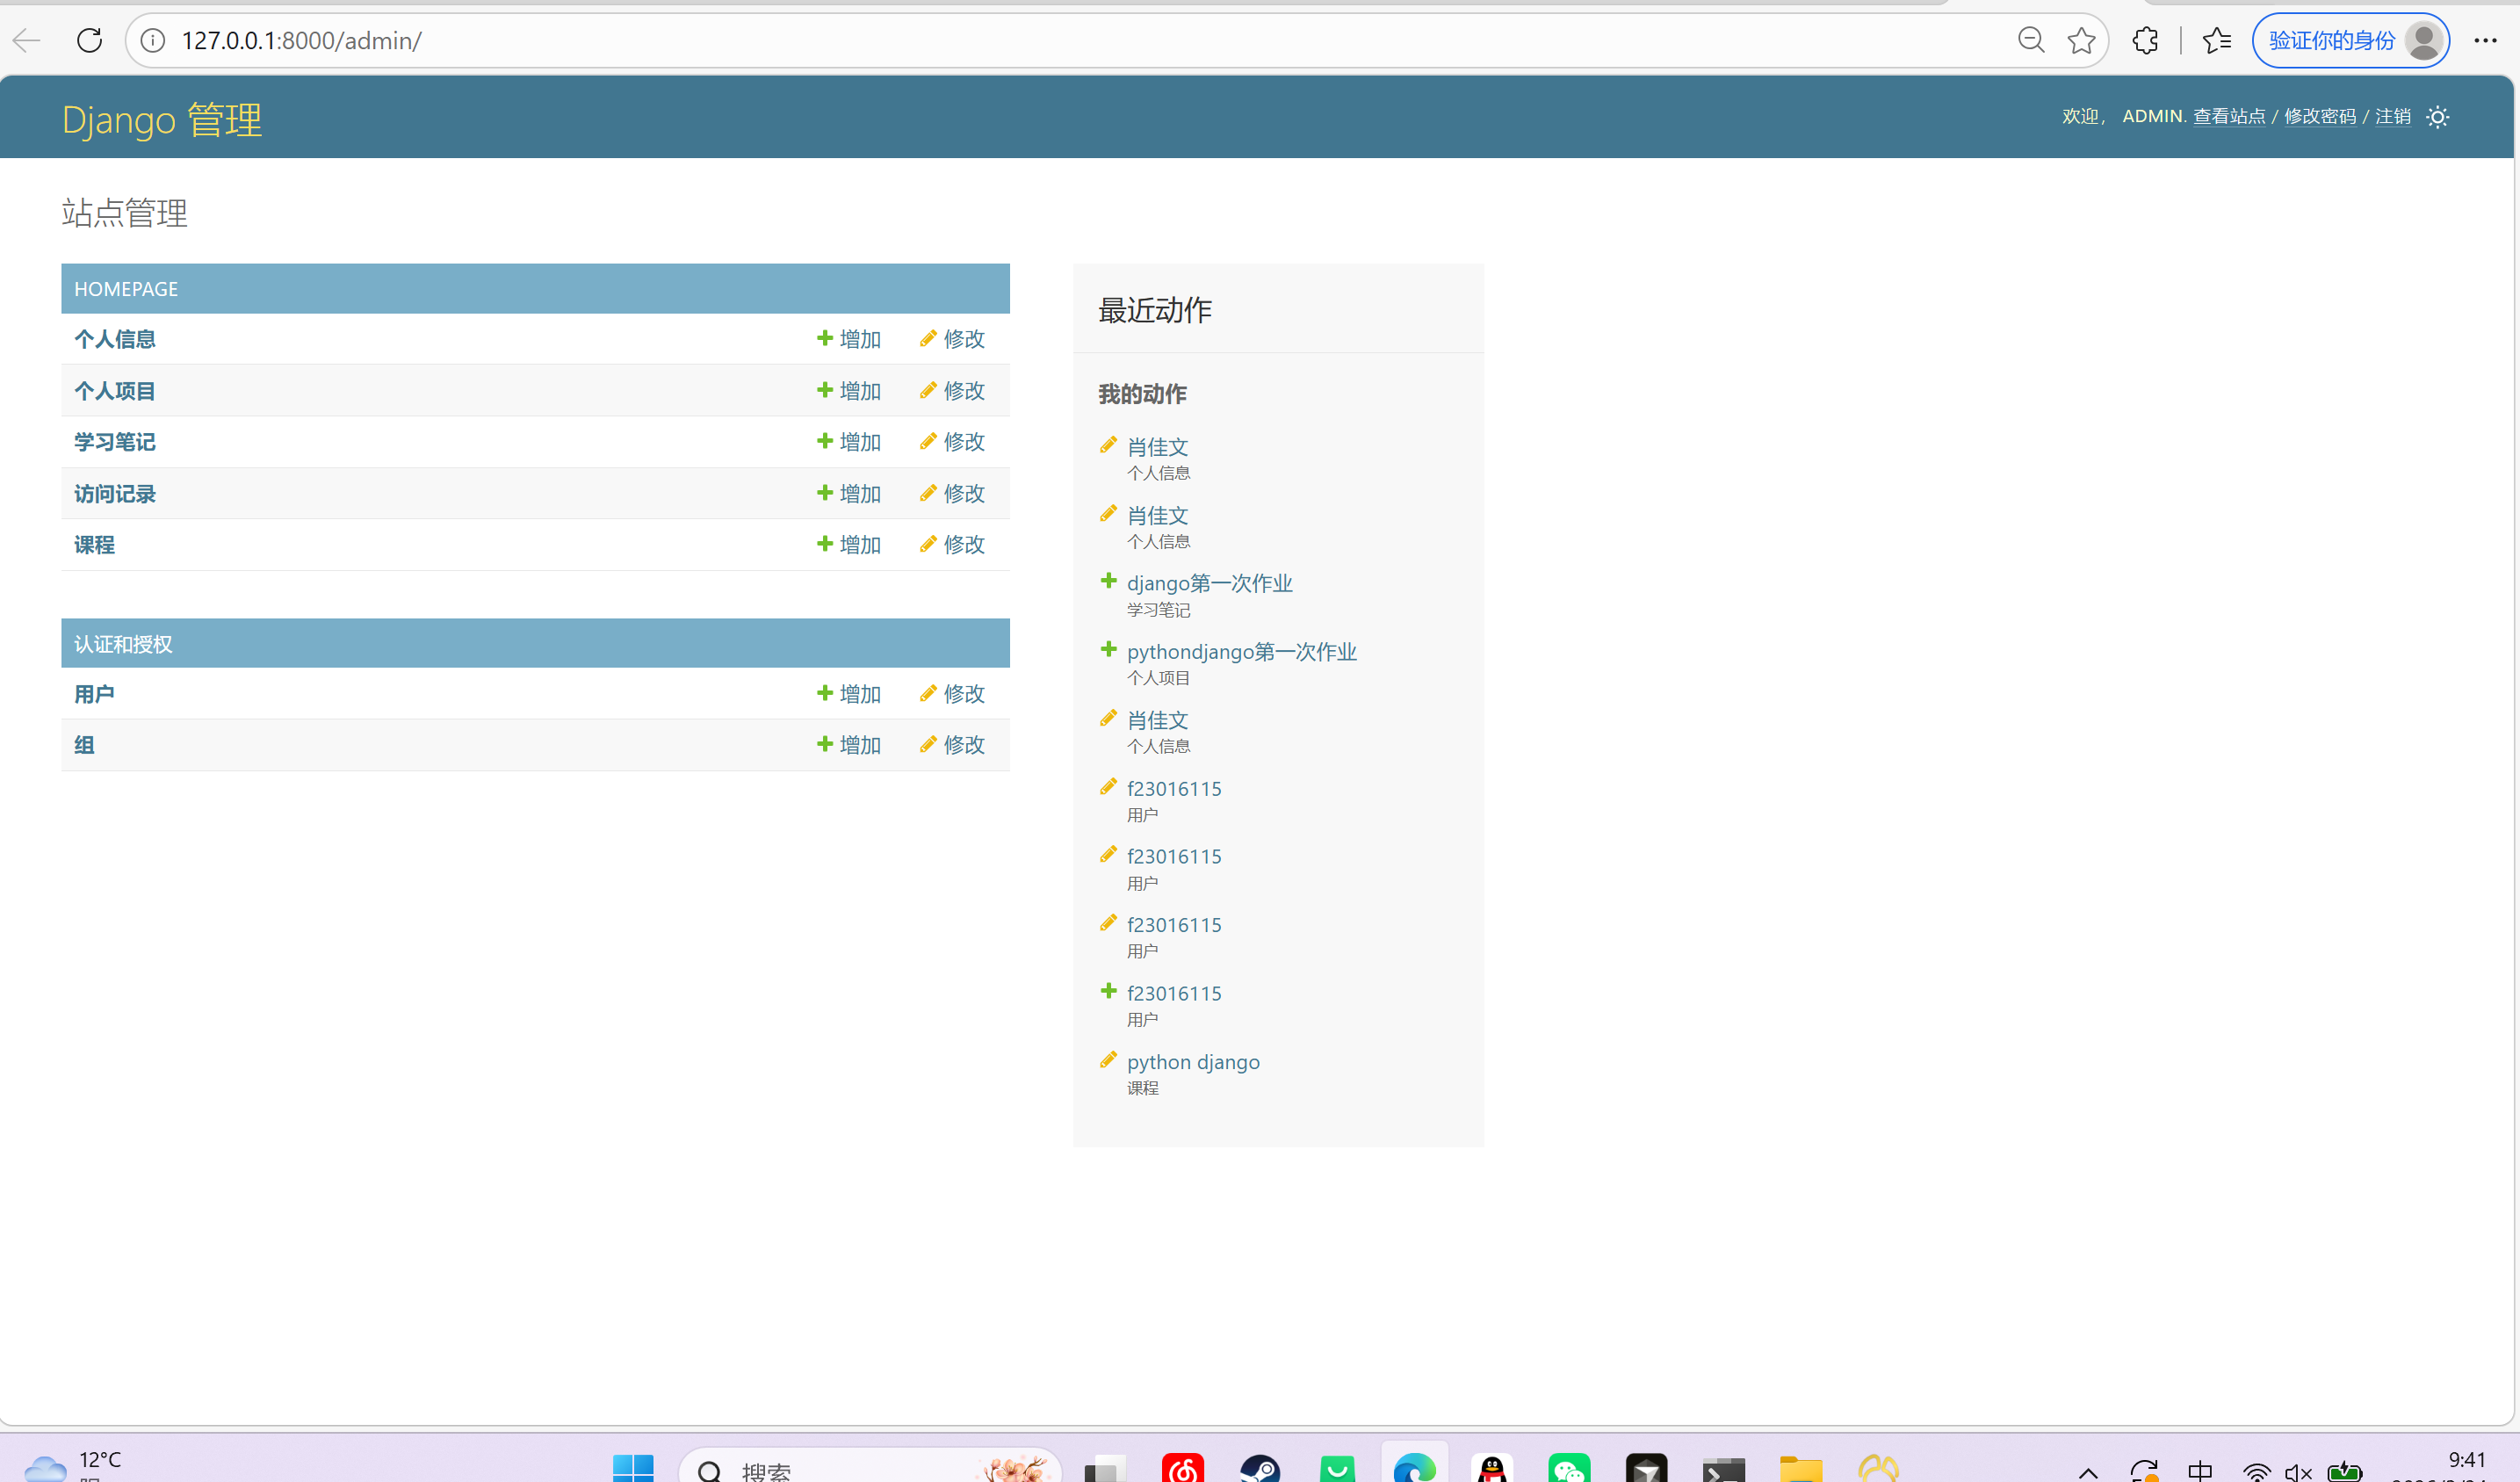This screenshot has width=2520, height=1482.
Task: Open the Django 管理 header title link
Action: coord(162,119)
